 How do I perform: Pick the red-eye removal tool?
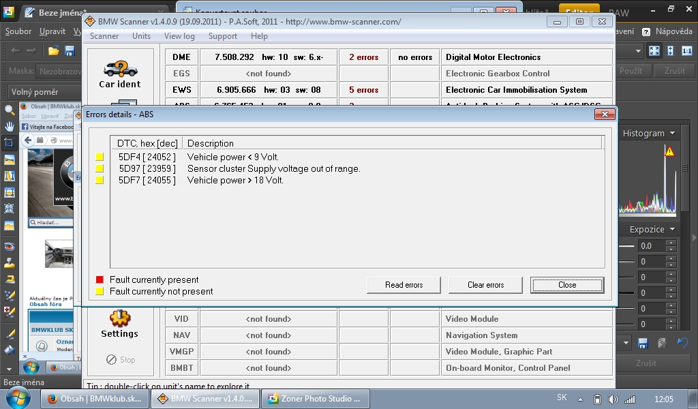click(9, 246)
